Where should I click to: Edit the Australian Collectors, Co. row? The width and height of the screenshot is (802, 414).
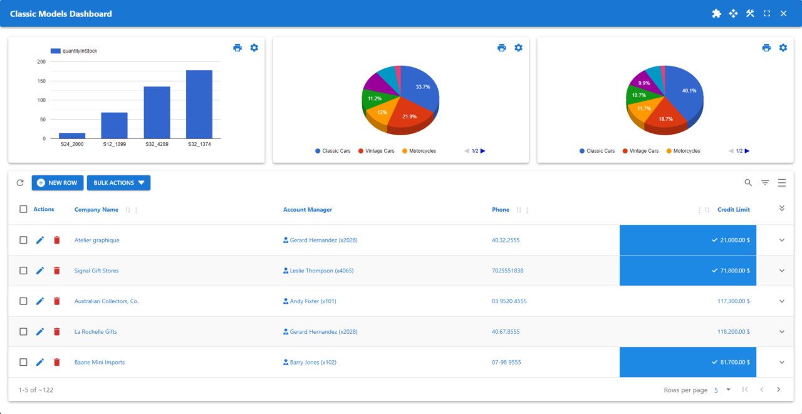pos(40,301)
